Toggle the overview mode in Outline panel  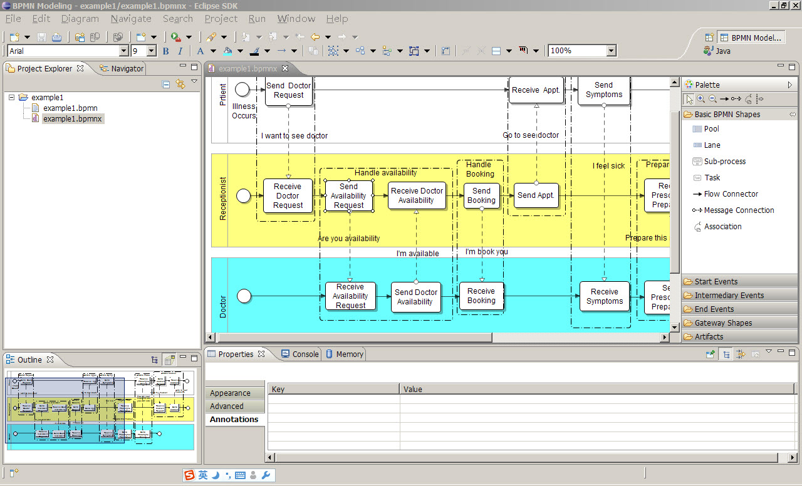click(169, 360)
